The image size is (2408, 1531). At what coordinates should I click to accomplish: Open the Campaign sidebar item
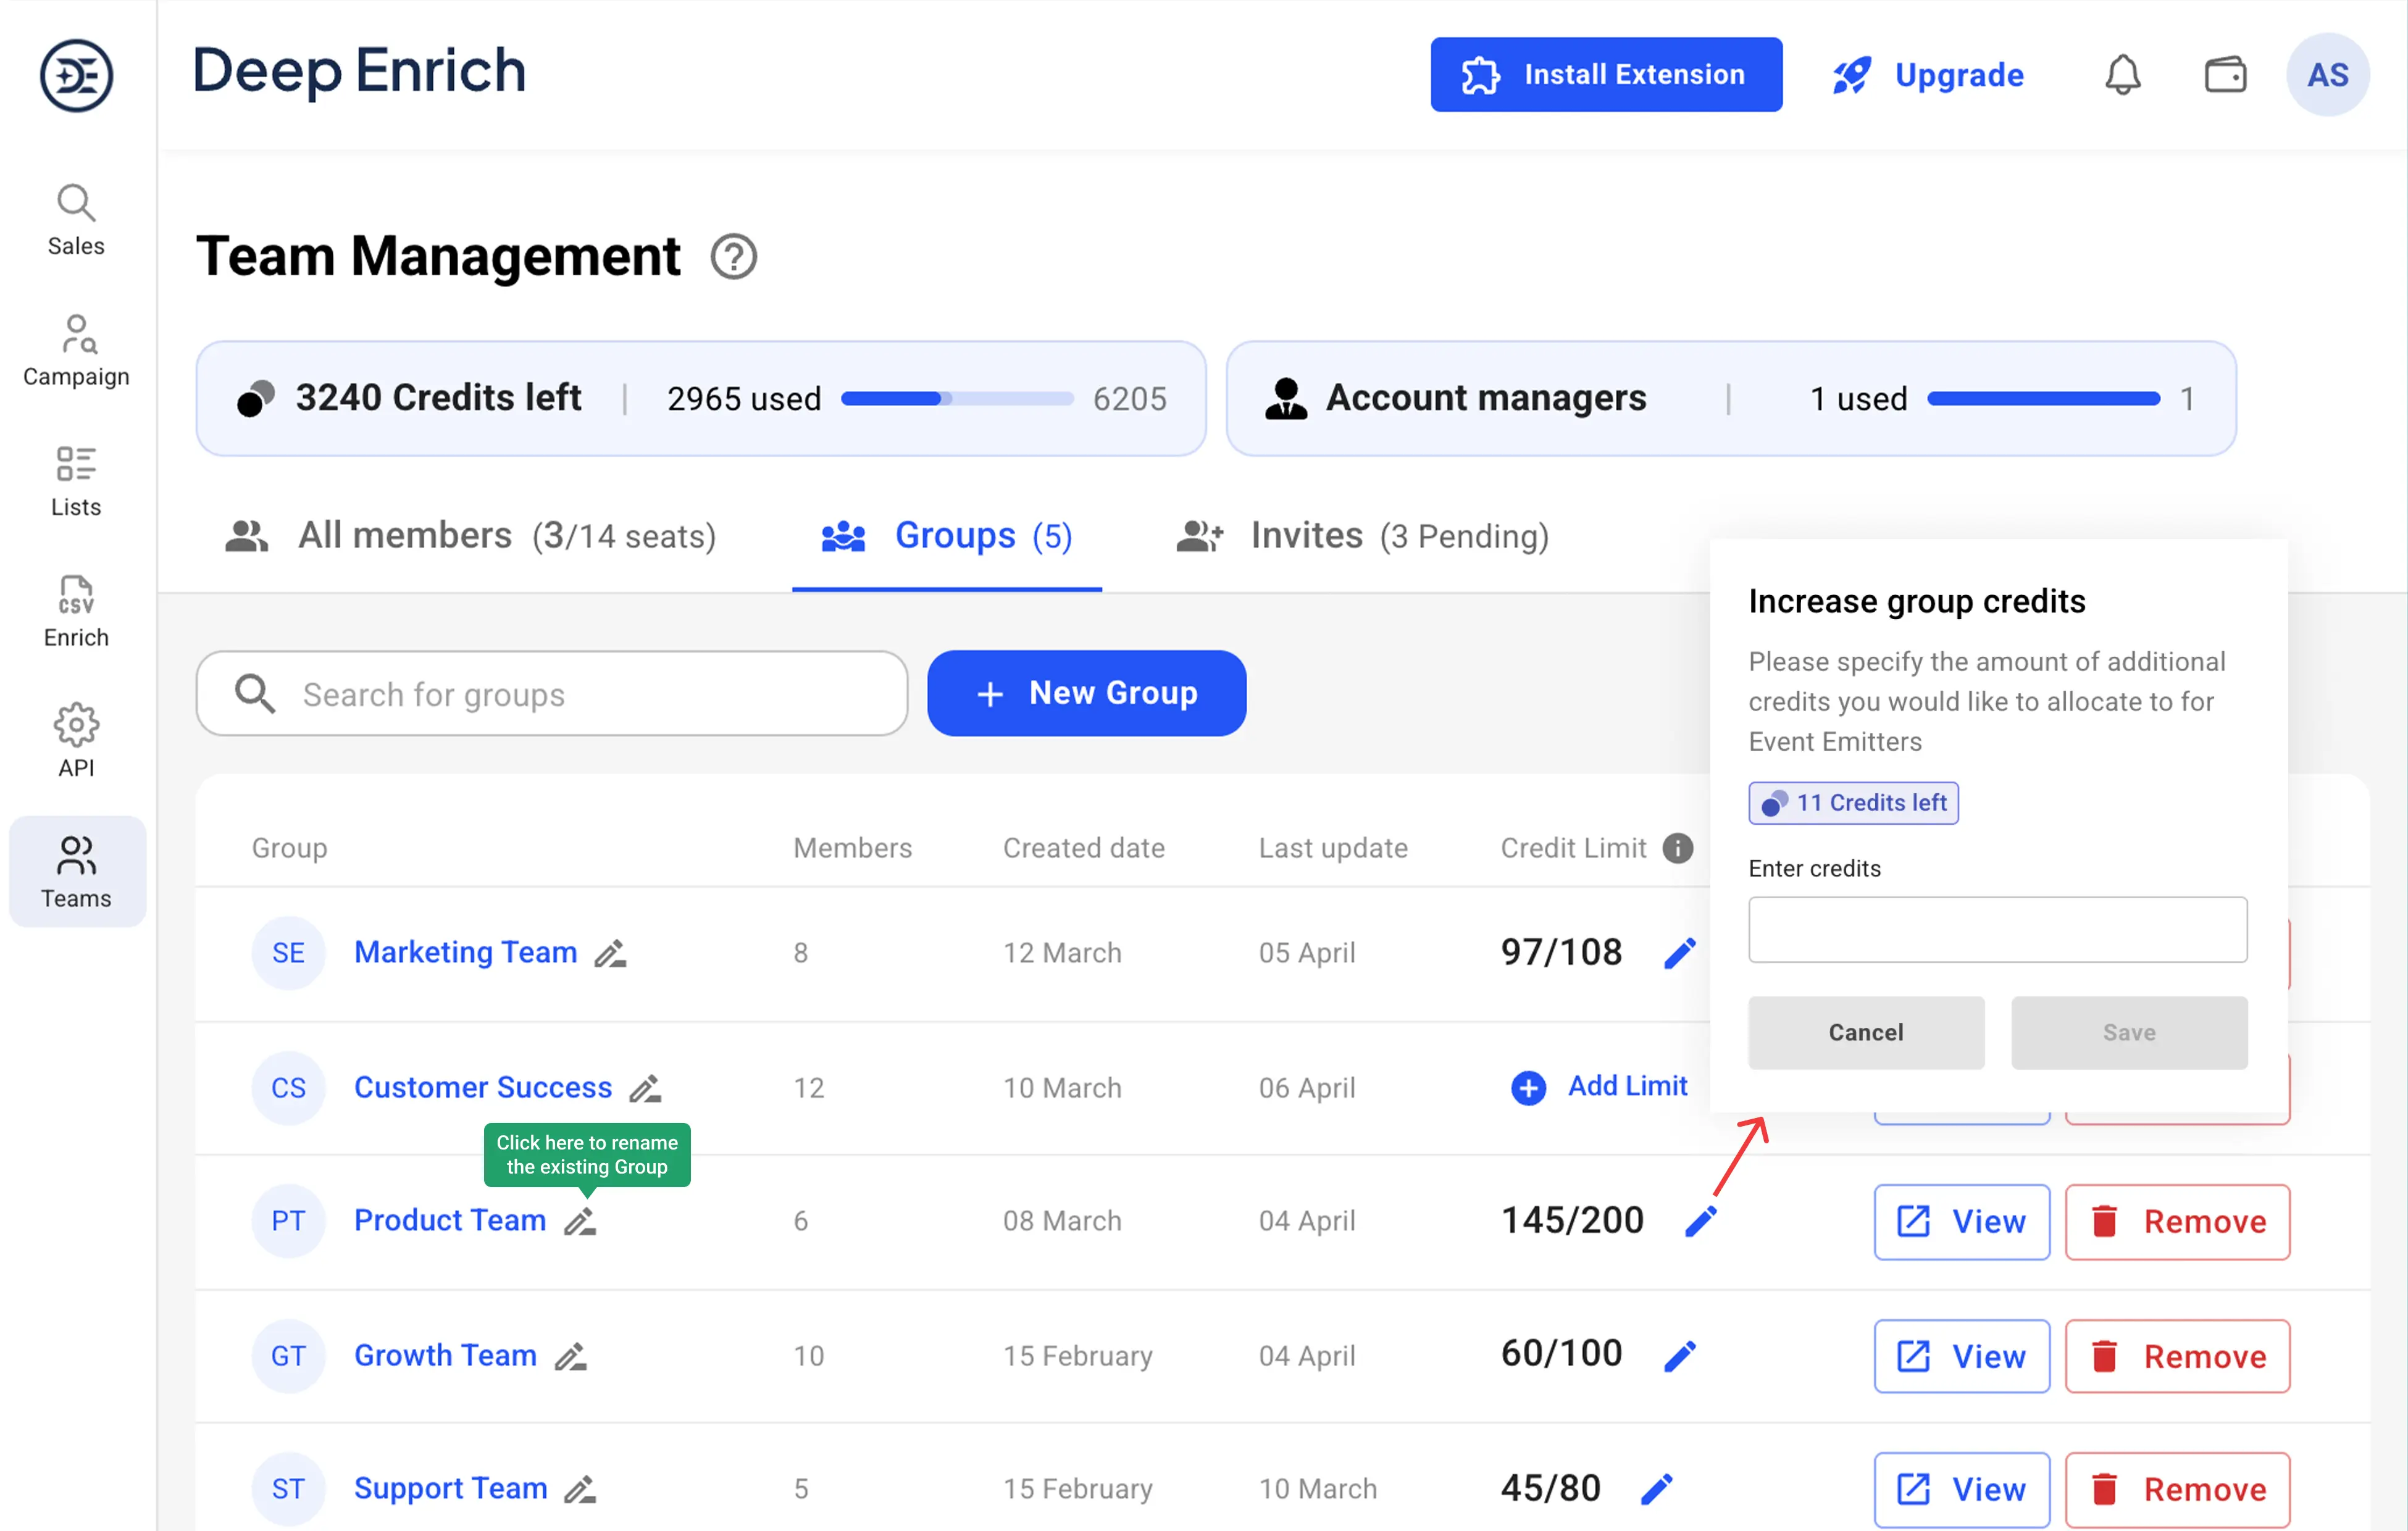tap(76, 351)
